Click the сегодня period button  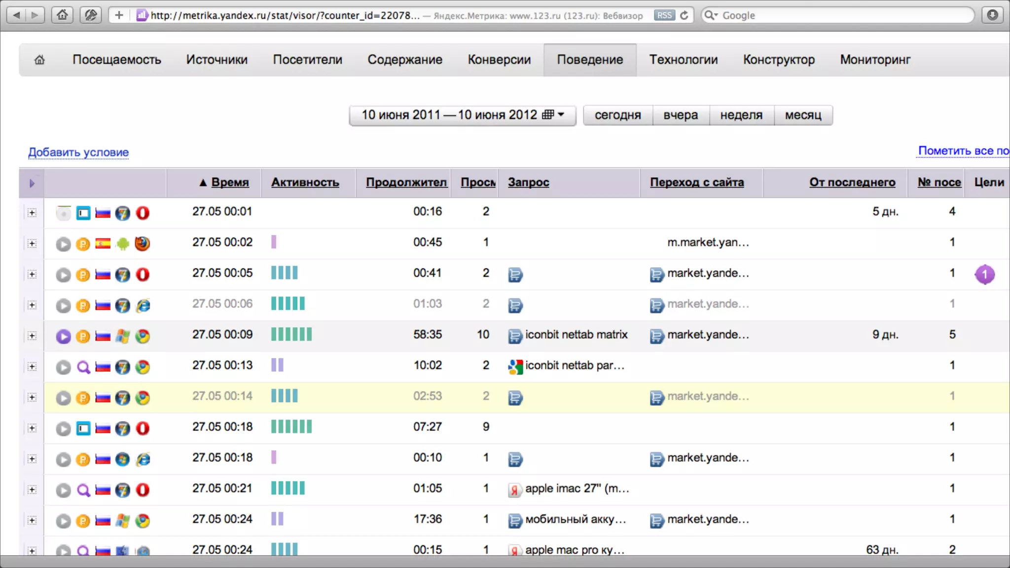pyautogui.click(x=617, y=115)
